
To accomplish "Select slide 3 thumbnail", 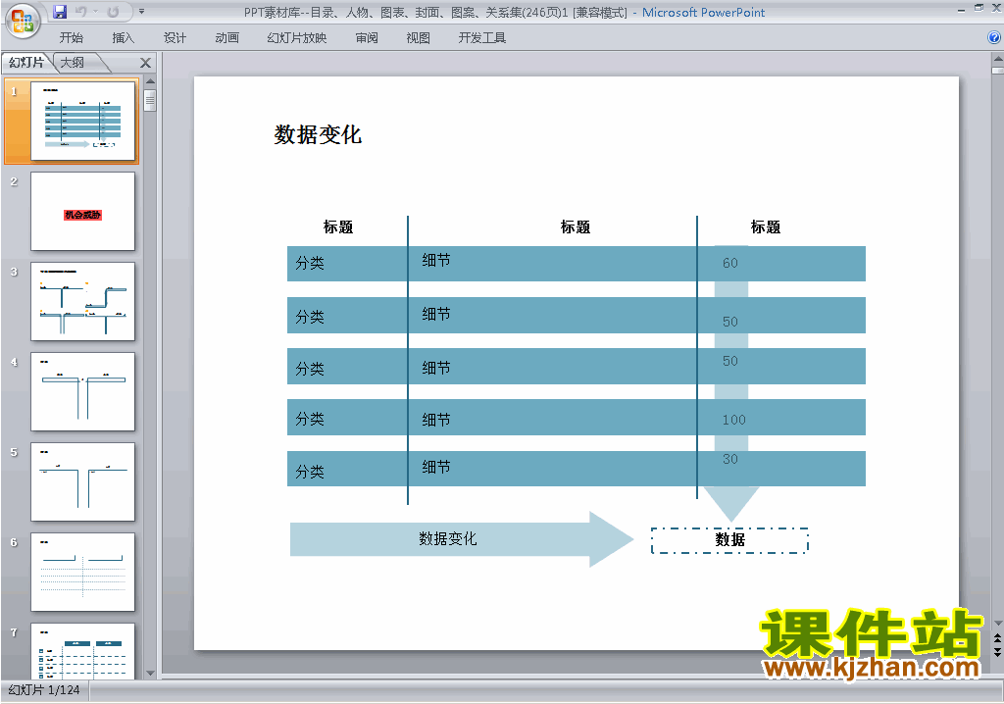I will 82,301.
